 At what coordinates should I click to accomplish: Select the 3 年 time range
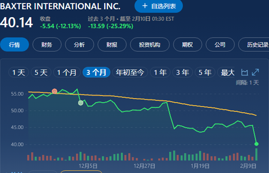pyautogui.click(x=183, y=72)
